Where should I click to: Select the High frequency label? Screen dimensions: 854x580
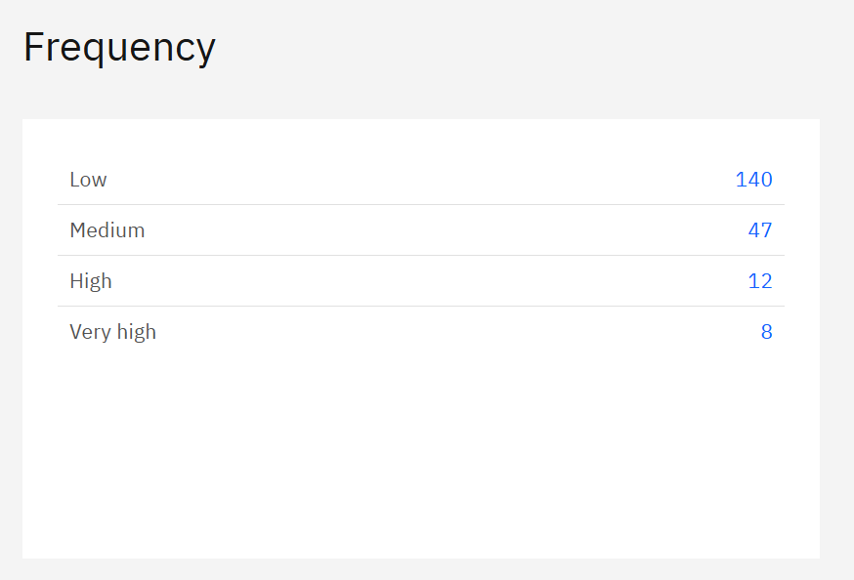pos(91,281)
